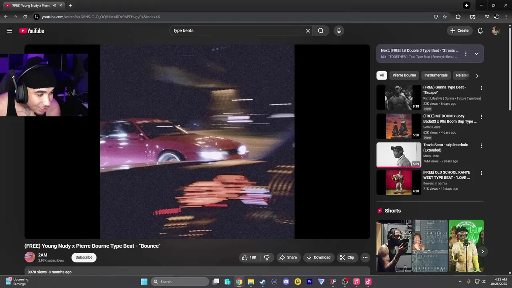Open Discord from the taskbar
Image resolution: width=512 pixels, height=288 pixels.
click(286, 282)
